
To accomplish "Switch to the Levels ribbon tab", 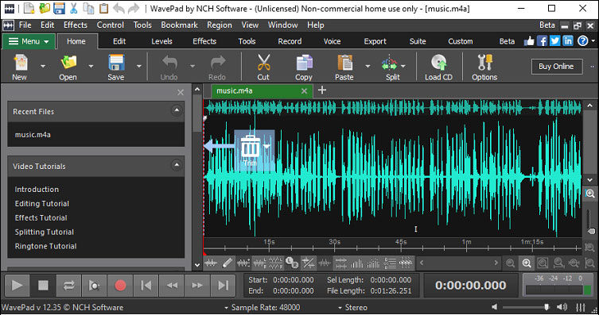I will pos(161,41).
